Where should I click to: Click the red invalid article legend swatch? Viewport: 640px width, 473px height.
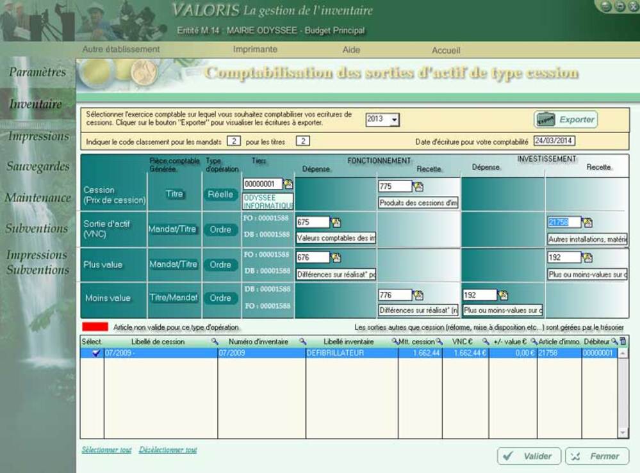(x=94, y=327)
